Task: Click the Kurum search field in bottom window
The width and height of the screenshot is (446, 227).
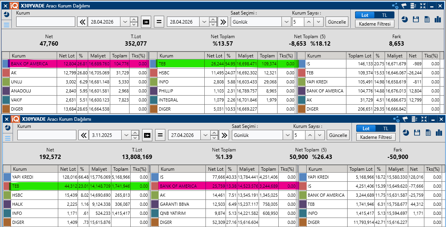Action: (47, 135)
